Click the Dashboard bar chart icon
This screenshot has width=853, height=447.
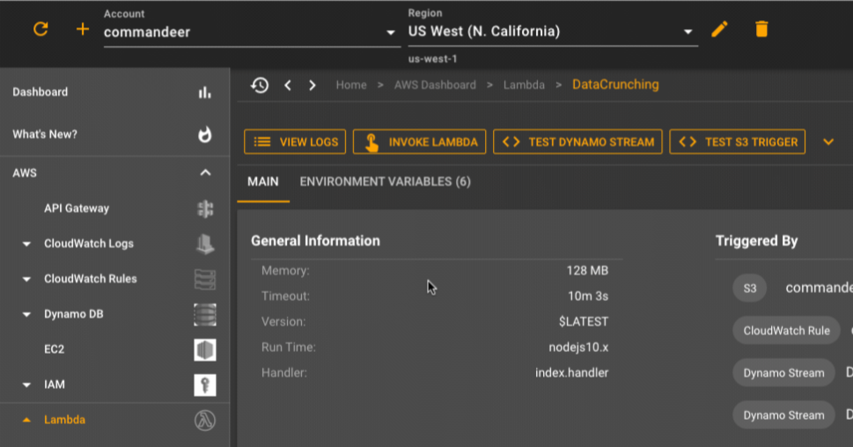point(204,92)
